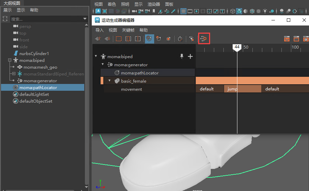This screenshot has height=191, width=309.
Task: Select moma:pathLocator in the motion editor
Action: 148,73
